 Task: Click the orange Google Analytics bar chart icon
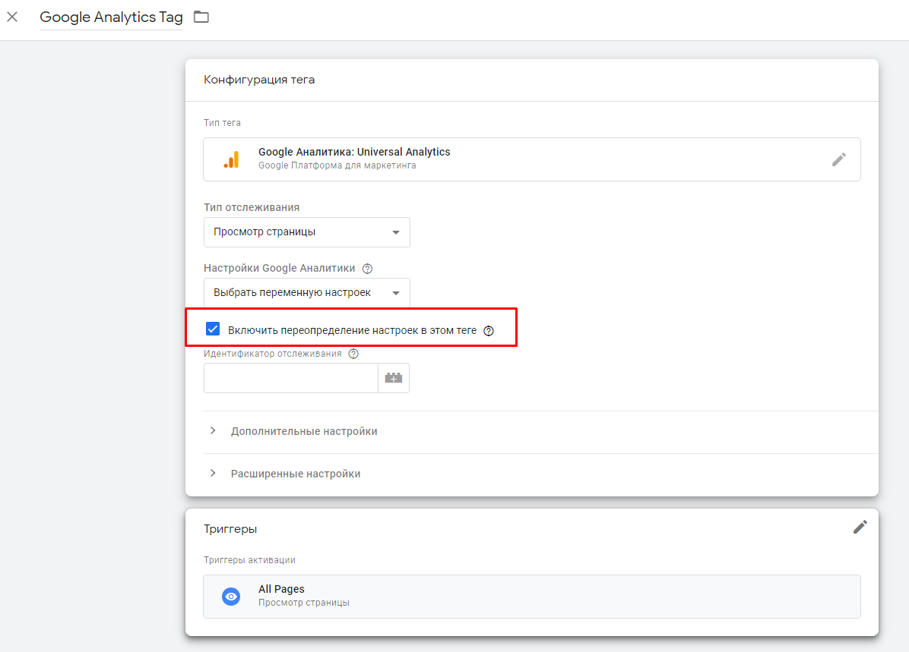pyautogui.click(x=231, y=159)
